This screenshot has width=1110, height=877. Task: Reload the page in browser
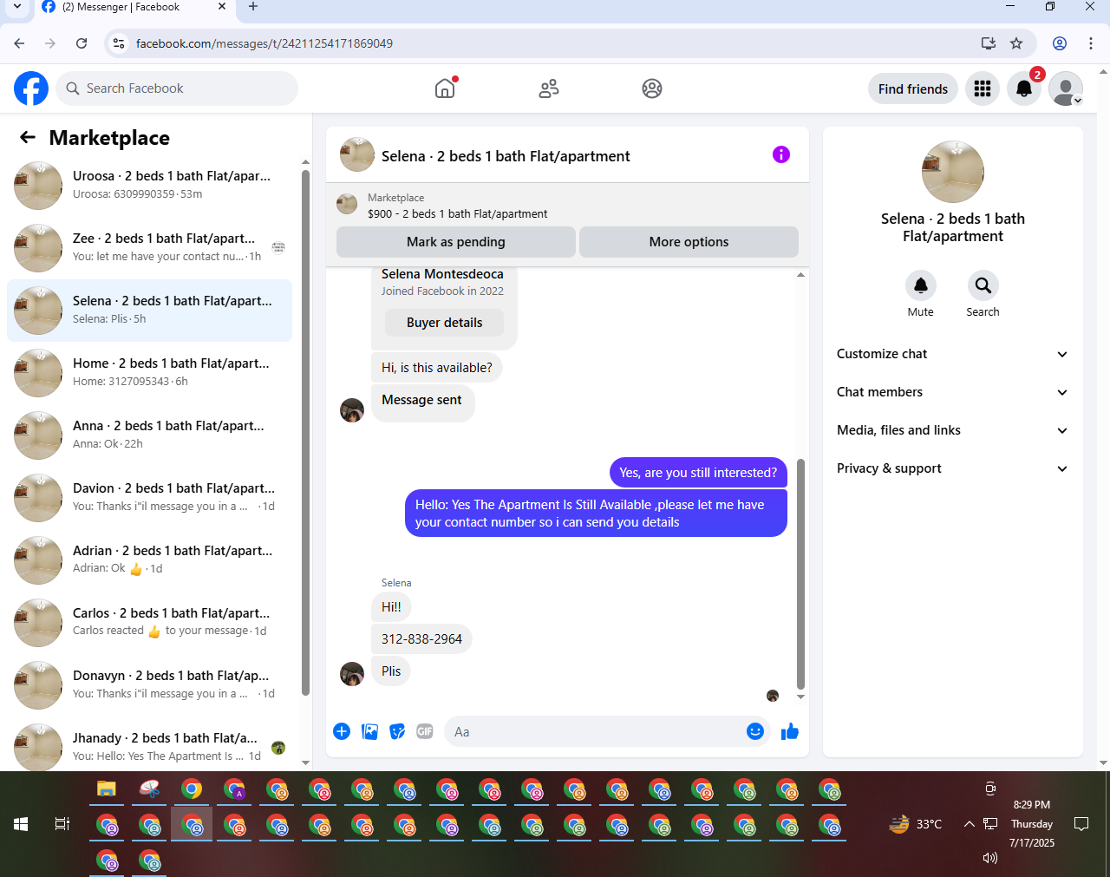click(x=82, y=43)
